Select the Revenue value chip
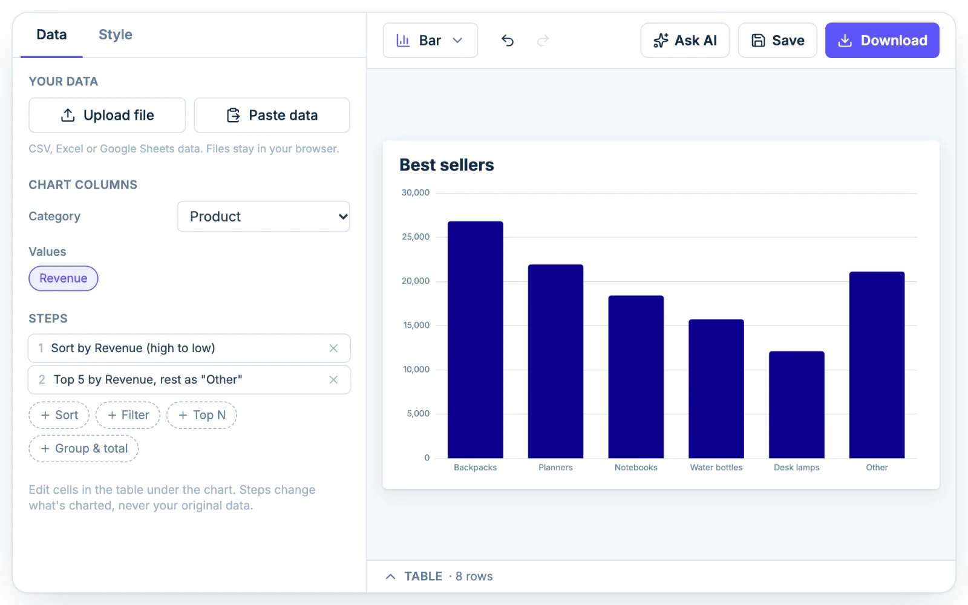Screen dimensions: 968x605 [64, 278]
